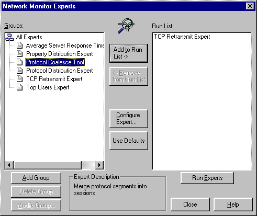Click the Delete Group button
Viewport: 257px width, 216px height.
pyautogui.click(x=36, y=191)
